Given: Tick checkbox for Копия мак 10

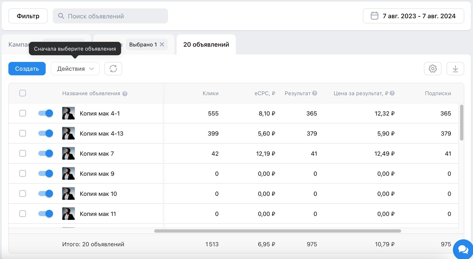Looking at the screenshot, I should click(x=23, y=193).
